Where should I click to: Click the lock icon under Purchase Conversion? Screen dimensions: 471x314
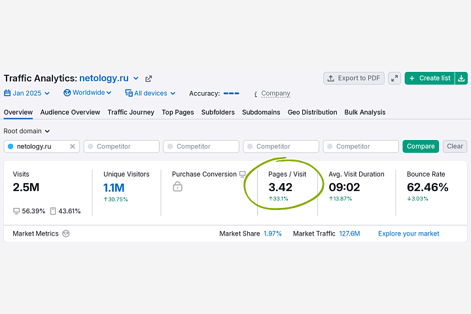tap(177, 186)
